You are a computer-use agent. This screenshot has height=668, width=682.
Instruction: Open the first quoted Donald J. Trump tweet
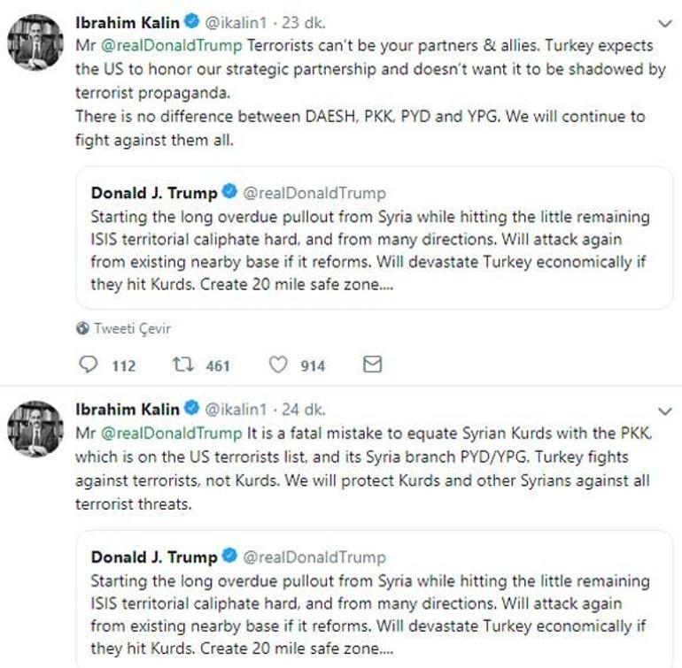tap(375, 238)
